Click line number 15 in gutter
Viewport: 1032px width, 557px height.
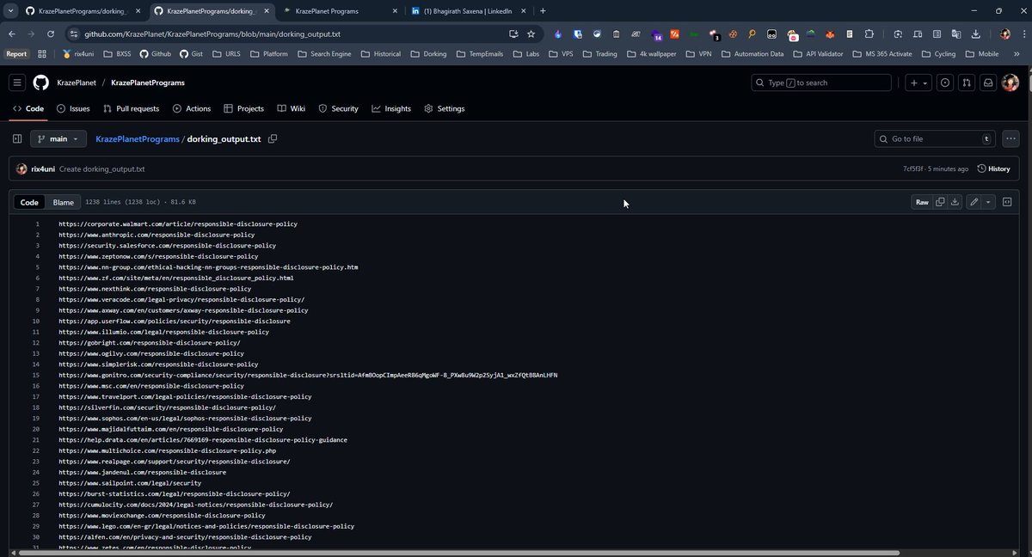click(x=36, y=375)
